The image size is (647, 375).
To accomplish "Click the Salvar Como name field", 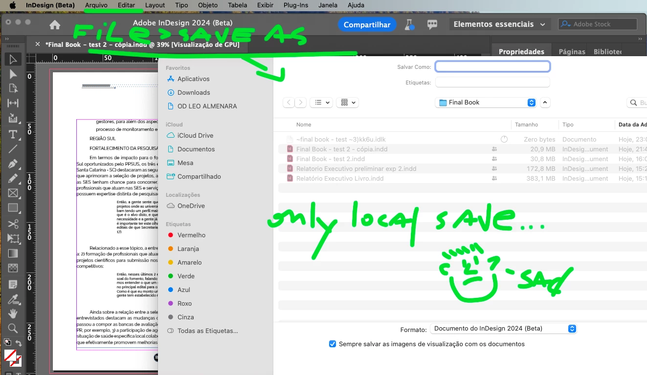I will [492, 66].
